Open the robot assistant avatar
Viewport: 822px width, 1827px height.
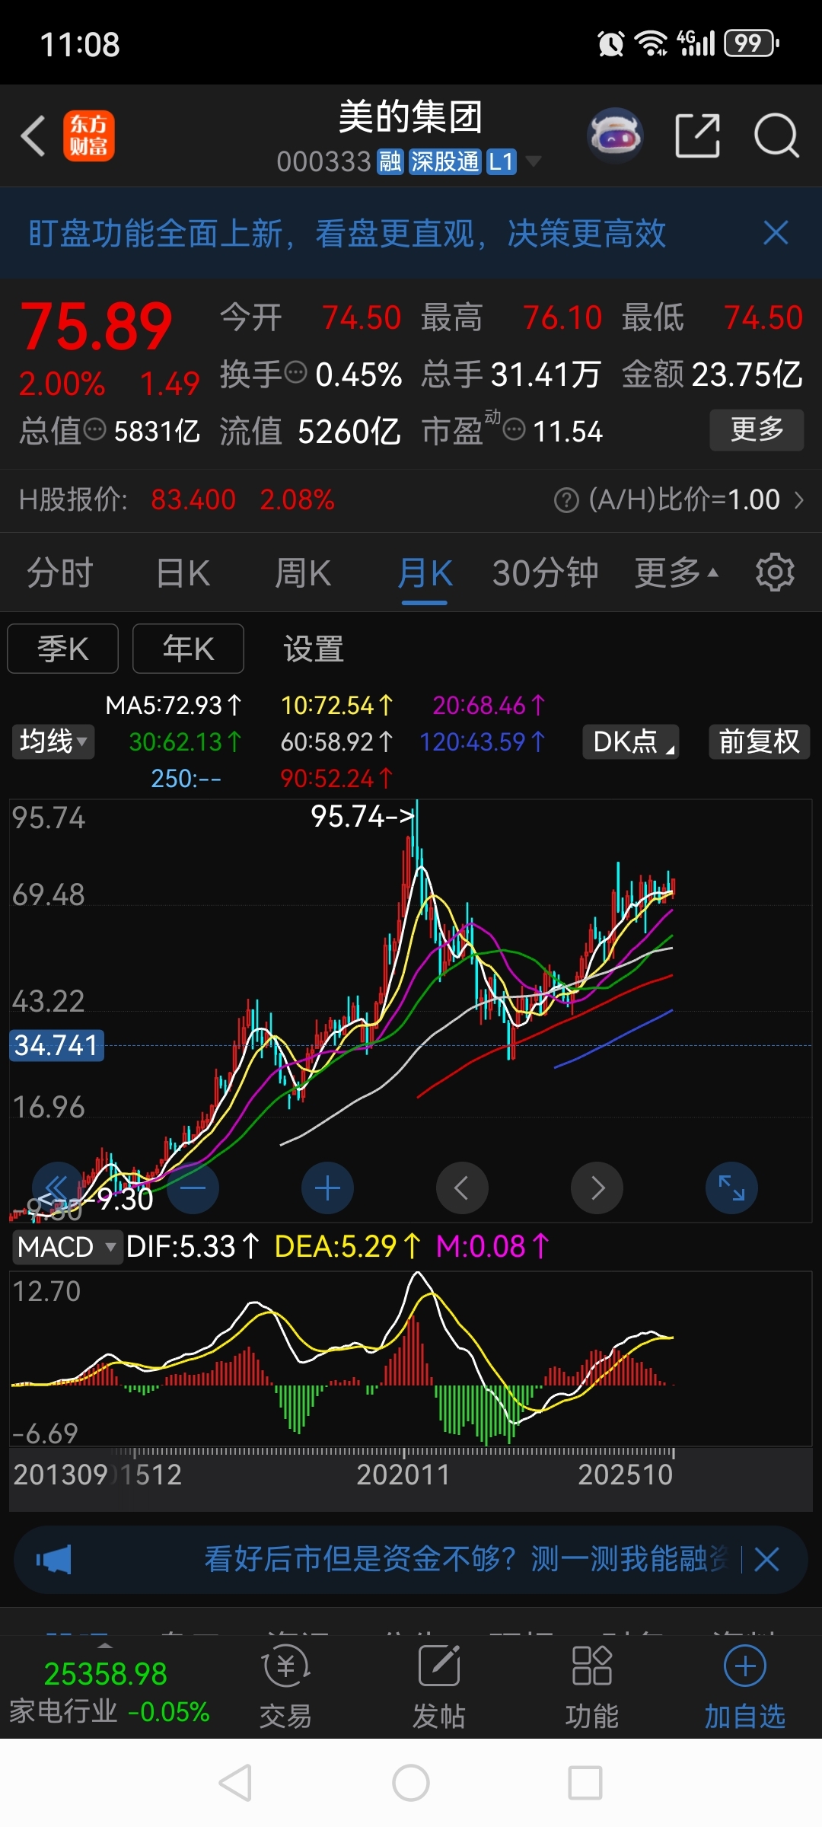coord(615,136)
